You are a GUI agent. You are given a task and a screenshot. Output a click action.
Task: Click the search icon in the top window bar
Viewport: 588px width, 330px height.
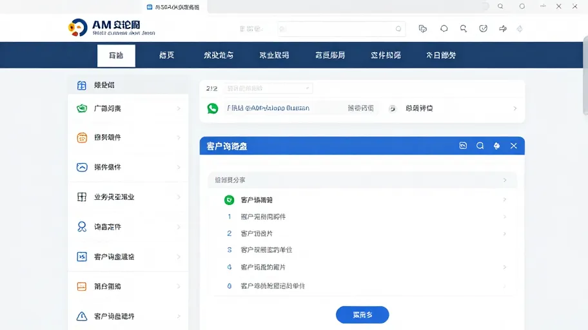(500, 6)
